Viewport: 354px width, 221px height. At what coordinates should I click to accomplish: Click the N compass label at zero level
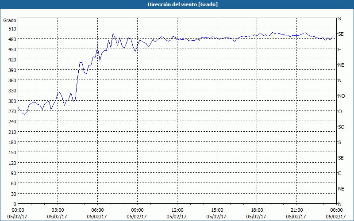[339, 204]
